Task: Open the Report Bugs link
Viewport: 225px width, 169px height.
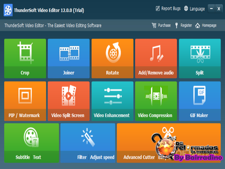Action: tap(171, 9)
